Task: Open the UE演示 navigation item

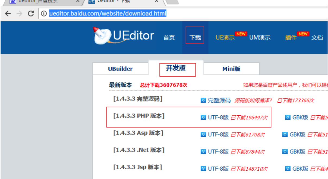Action: (225, 38)
